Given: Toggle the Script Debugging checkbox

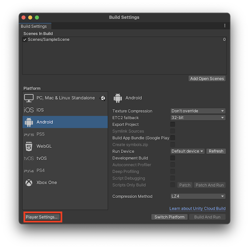Looking at the screenshot, I should click(173, 178).
